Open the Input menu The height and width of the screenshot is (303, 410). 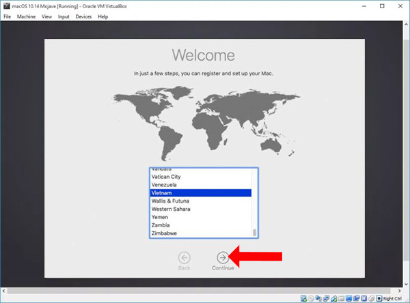pos(64,16)
